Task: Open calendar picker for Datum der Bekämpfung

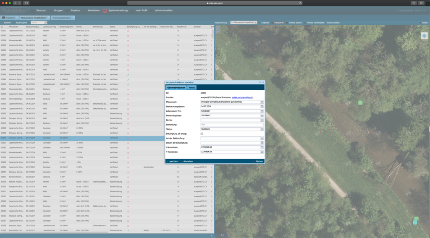Action: coord(262,143)
